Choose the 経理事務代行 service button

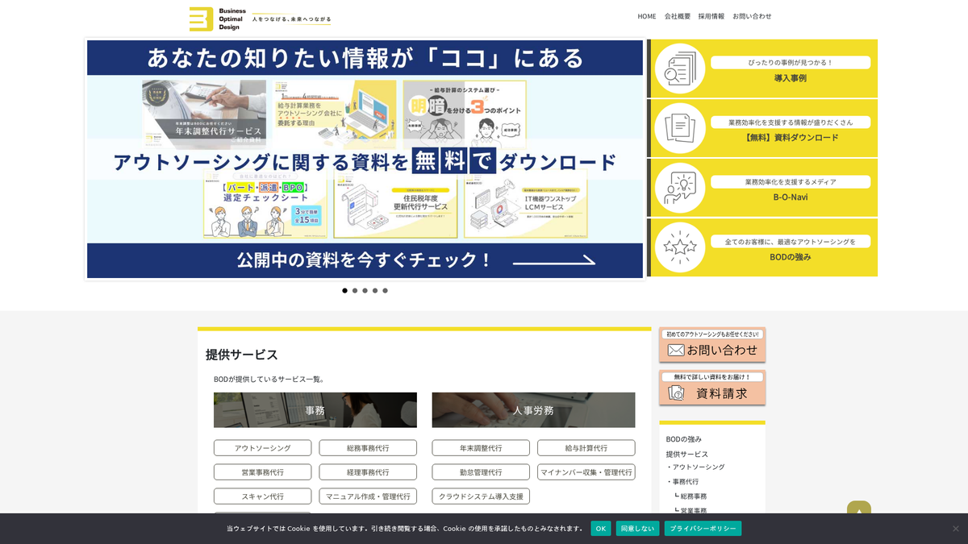point(368,472)
